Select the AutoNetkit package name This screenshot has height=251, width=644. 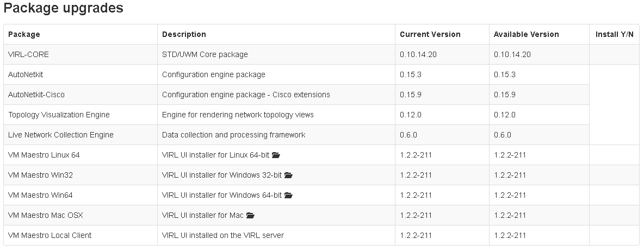click(26, 74)
